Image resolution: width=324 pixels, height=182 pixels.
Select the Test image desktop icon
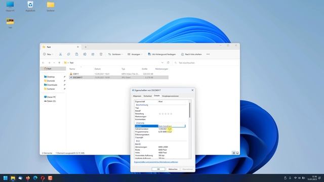[x=10, y=23]
